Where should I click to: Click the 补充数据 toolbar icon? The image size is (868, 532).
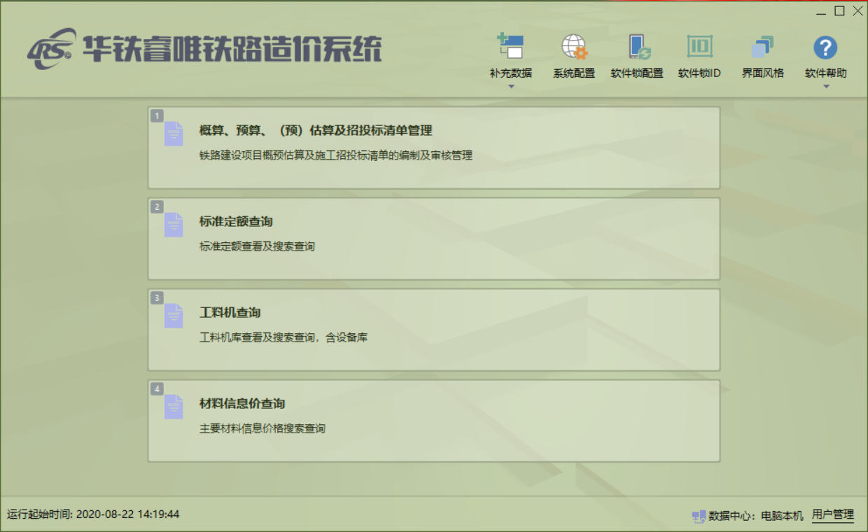tap(510, 48)
